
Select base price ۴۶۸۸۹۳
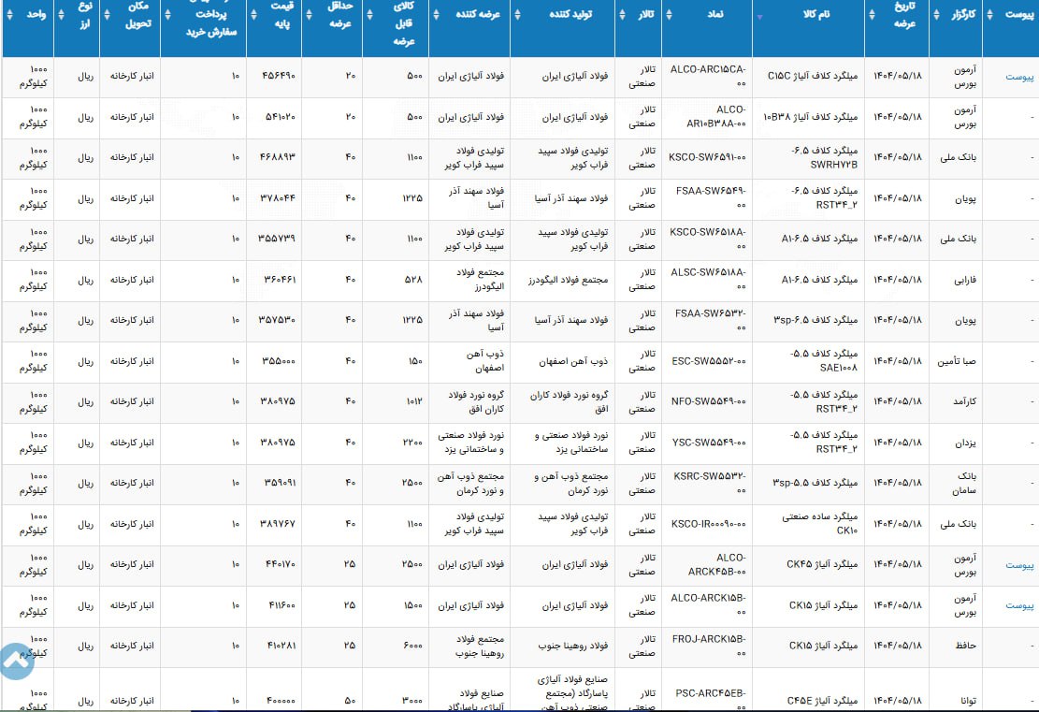278,158
